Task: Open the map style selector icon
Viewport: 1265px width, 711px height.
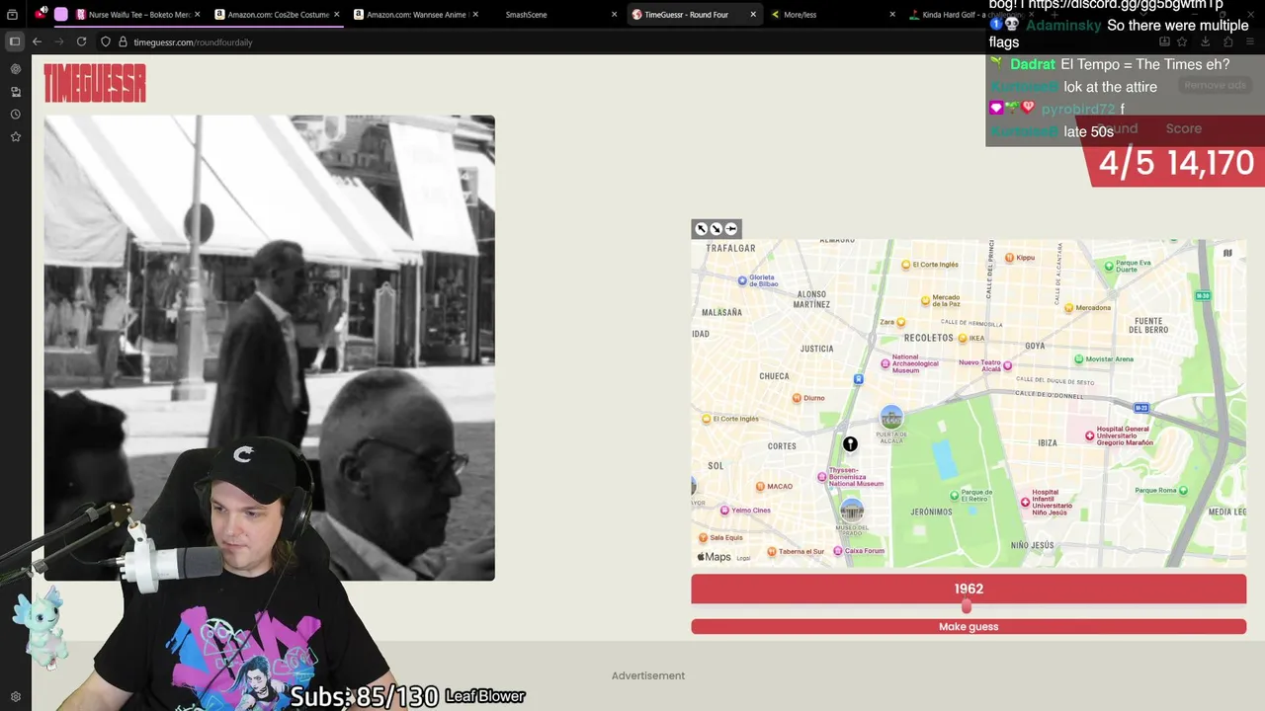Action: [1227, 253]
